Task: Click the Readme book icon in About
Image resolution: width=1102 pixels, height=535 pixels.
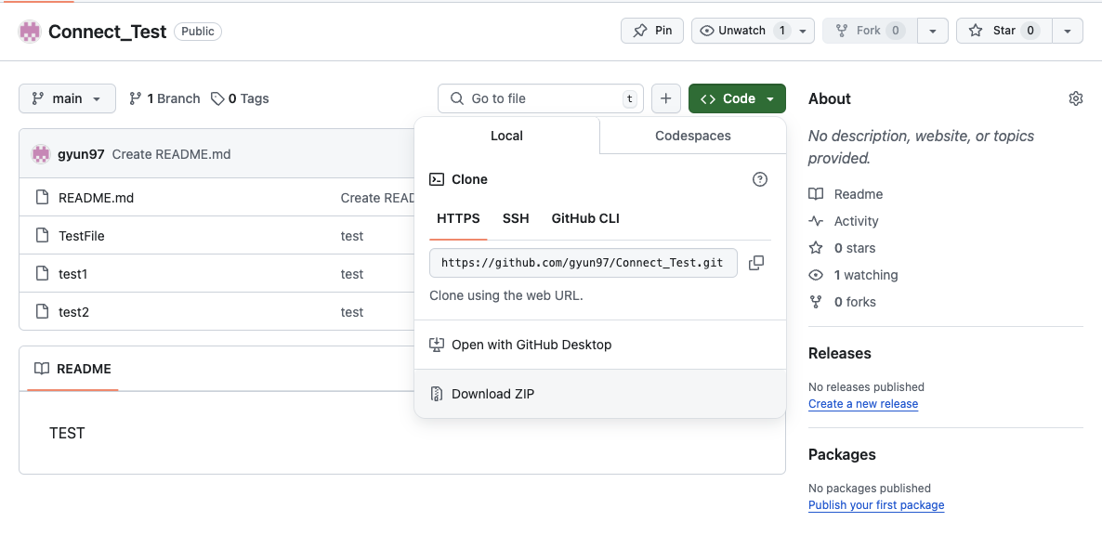Action: click(816, 194)
